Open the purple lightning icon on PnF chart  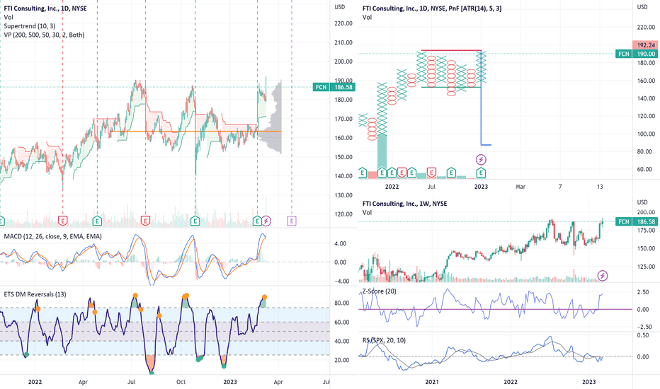click(x=481, y=159)
